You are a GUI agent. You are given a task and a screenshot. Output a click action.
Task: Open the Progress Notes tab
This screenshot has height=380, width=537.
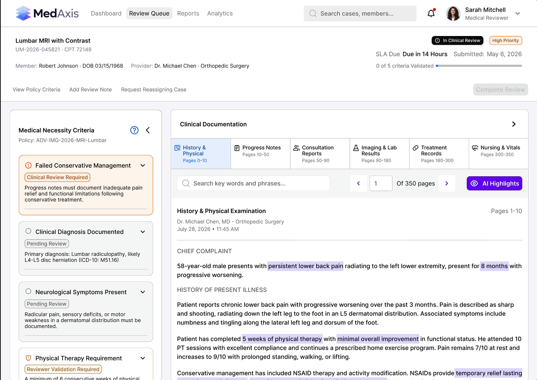pyautogui.click(x=260, y=153)
